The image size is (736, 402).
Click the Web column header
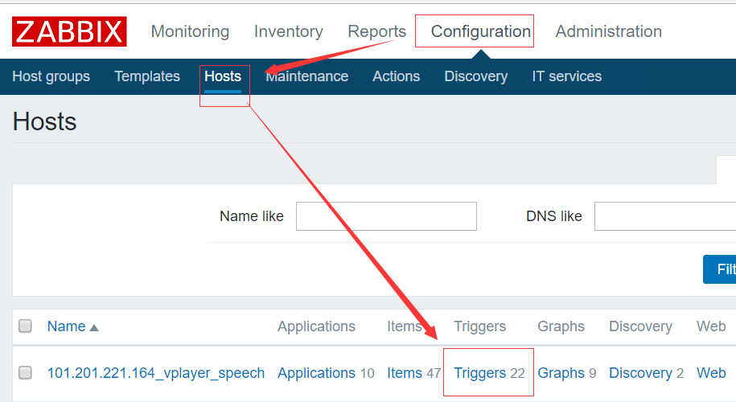[x=711, y=326]
